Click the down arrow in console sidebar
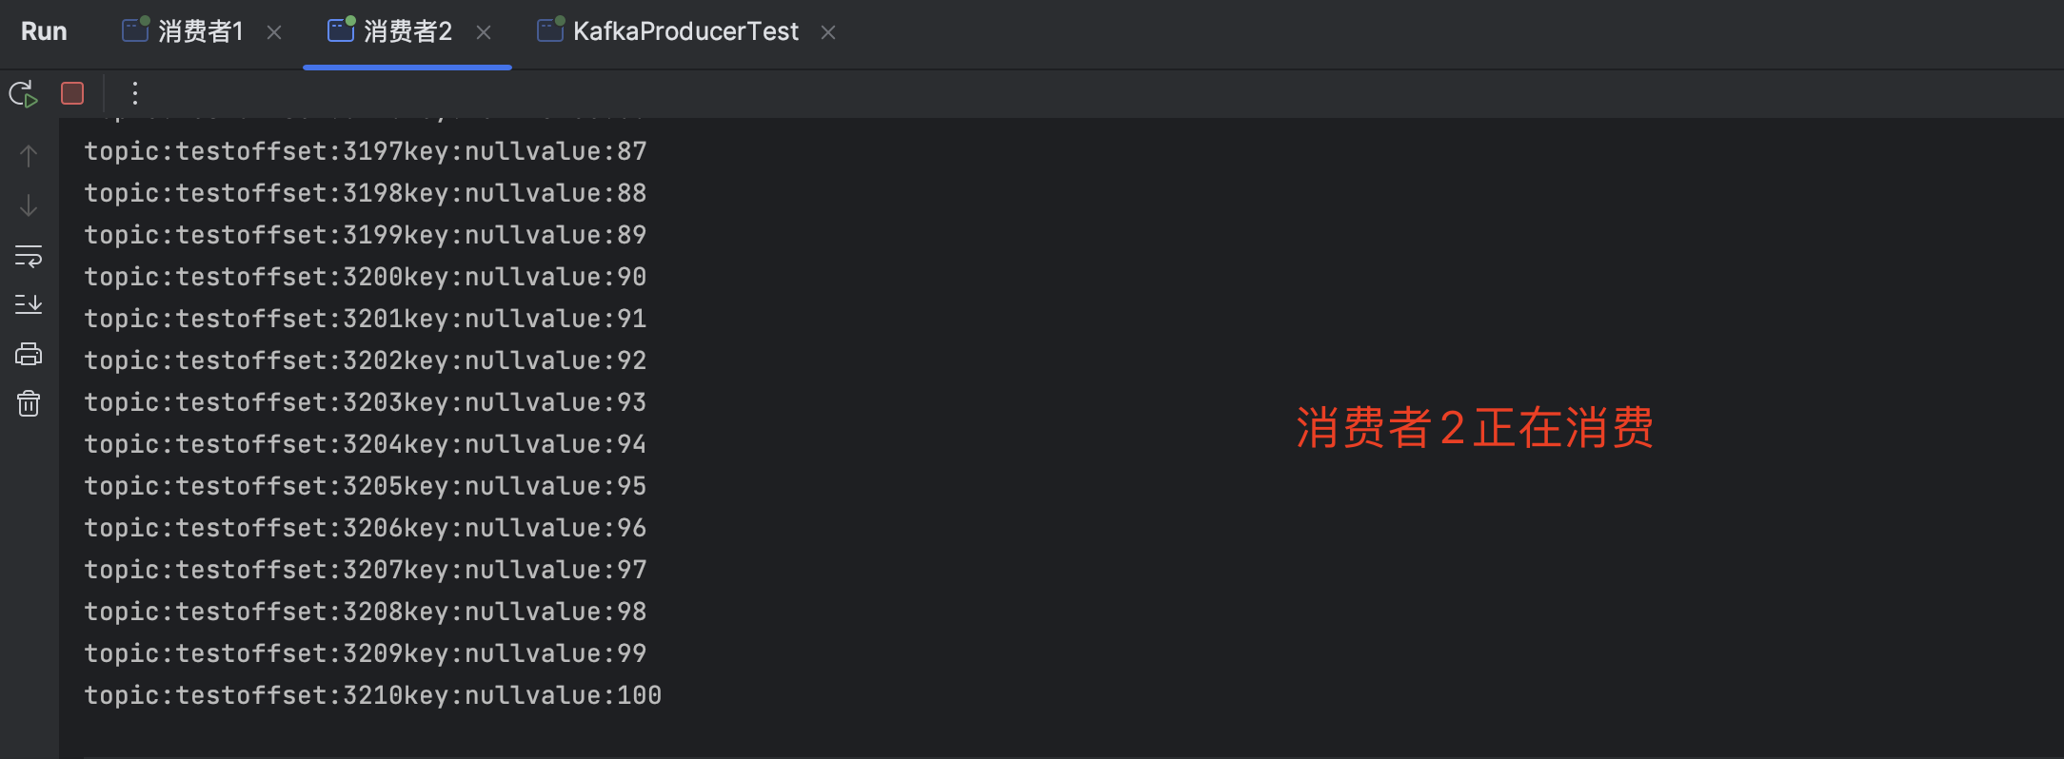The width and height of the screenshot is (2064, 759). point(29,205)
